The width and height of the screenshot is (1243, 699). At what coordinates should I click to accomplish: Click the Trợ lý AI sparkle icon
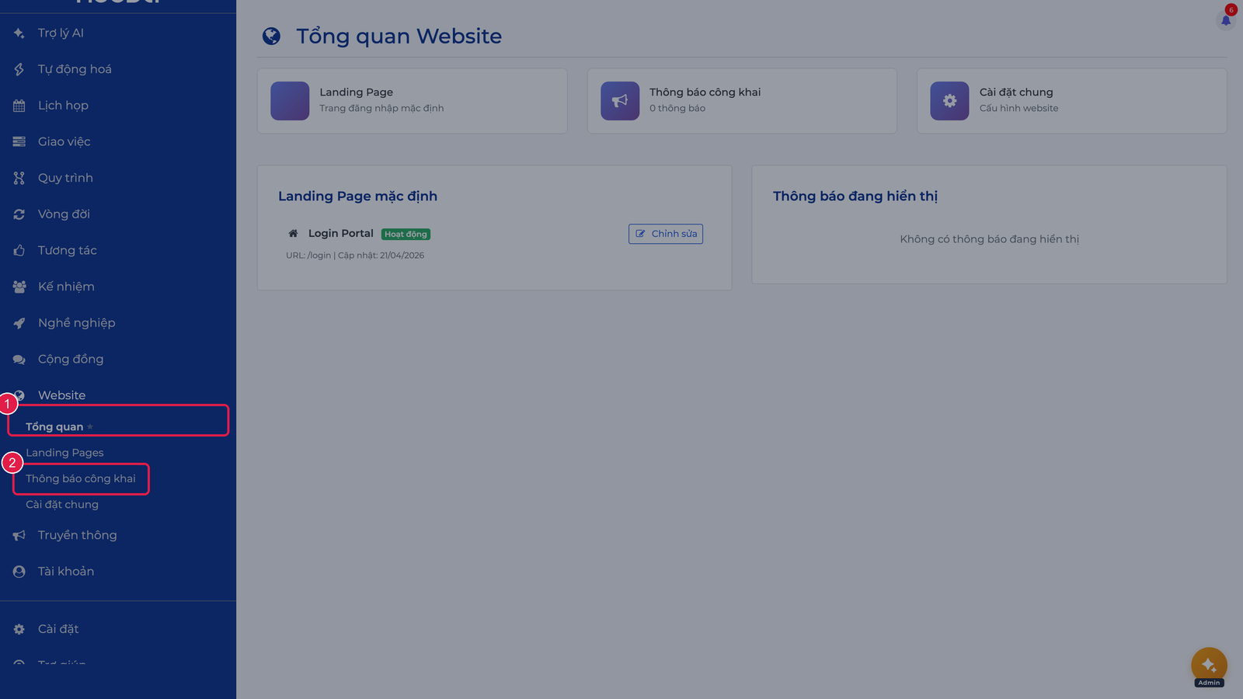coord(19,33)
